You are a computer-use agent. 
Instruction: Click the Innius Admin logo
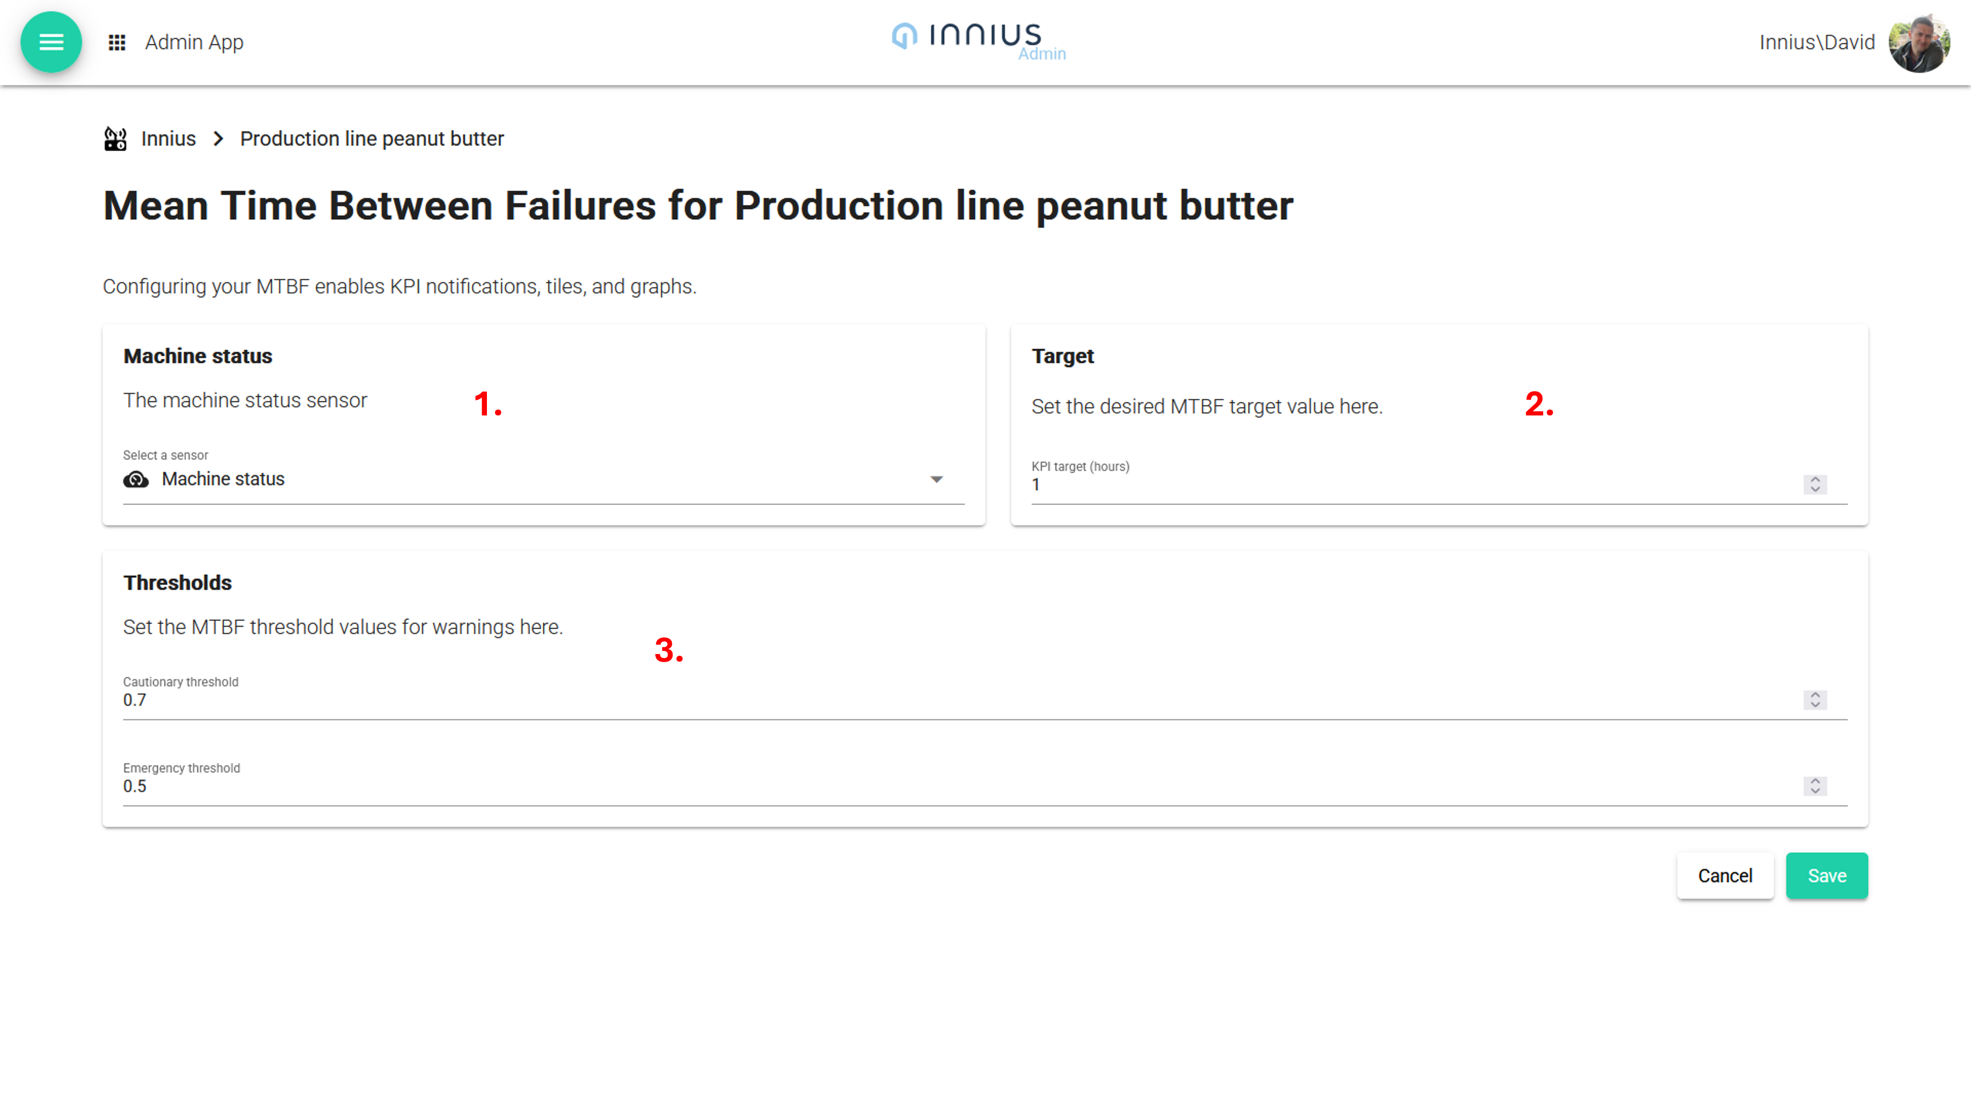[978, 40]
